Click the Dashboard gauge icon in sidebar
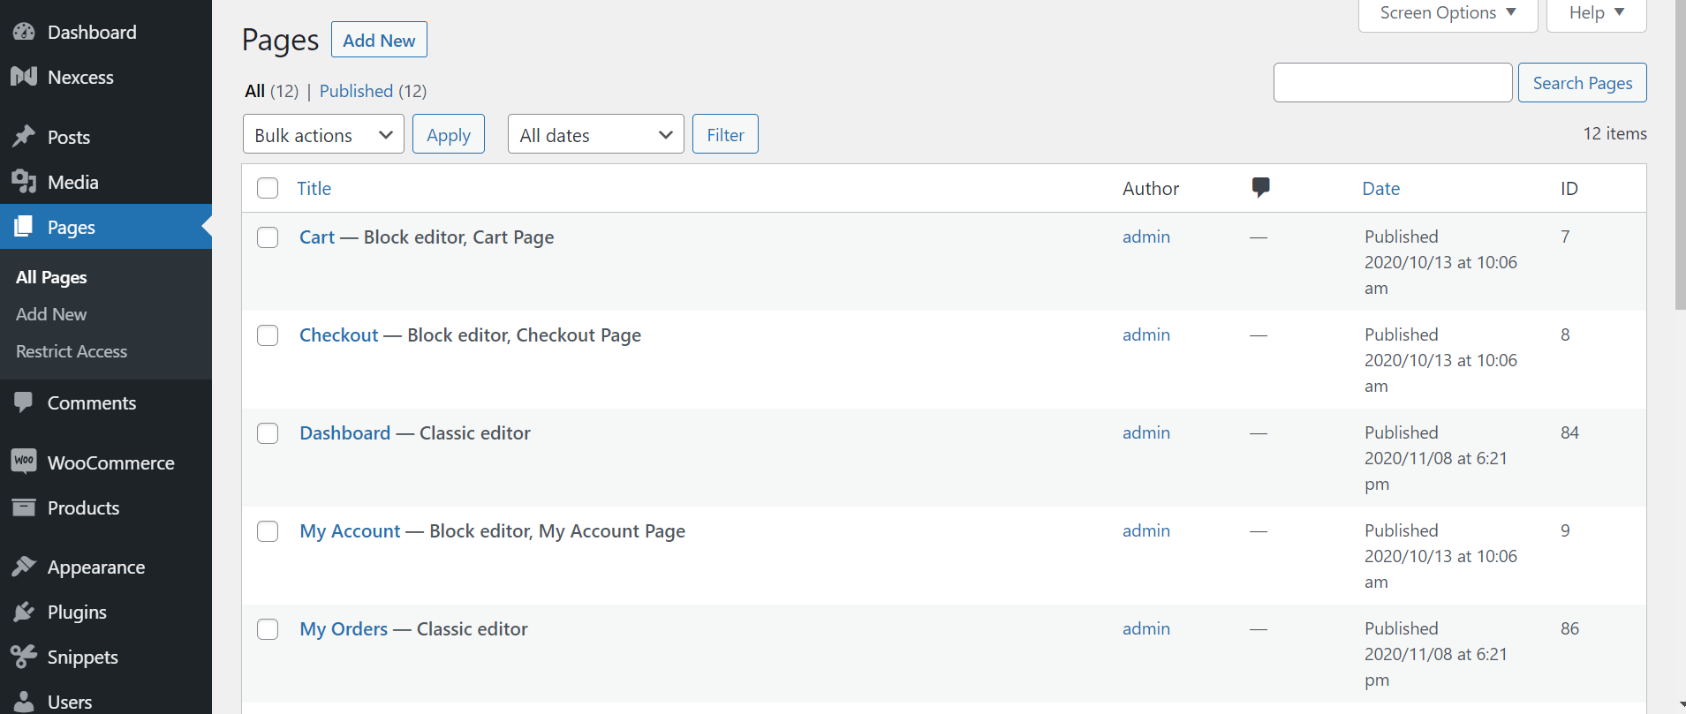Image resolution: width=1686 pixels, height=714 pixels. point(24,32)
